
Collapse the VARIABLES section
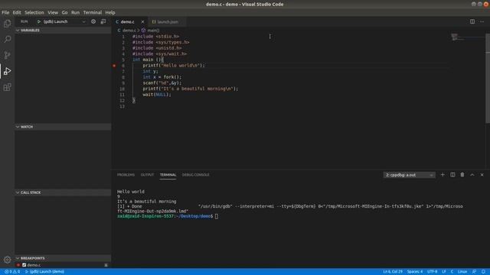click(63, 31)
